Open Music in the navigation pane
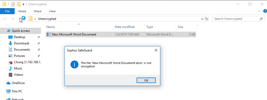The height and width of the screenshot is (100, 267). (18, 68)
